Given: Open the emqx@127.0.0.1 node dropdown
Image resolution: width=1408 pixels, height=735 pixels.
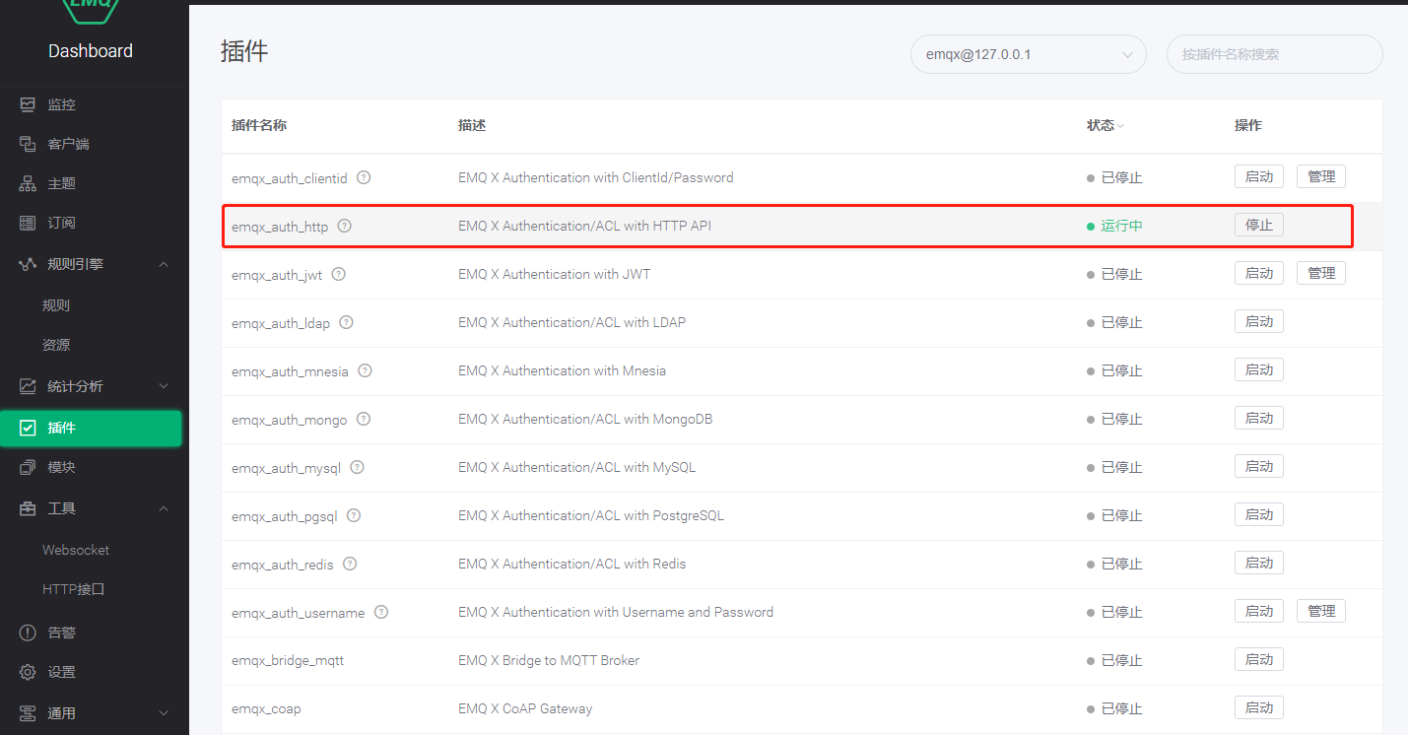Looking at the screenshot, I should [1028, 54].
